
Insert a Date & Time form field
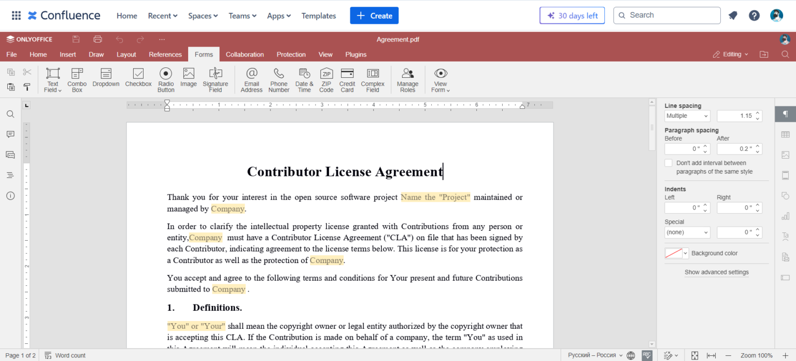coord(304,79)
